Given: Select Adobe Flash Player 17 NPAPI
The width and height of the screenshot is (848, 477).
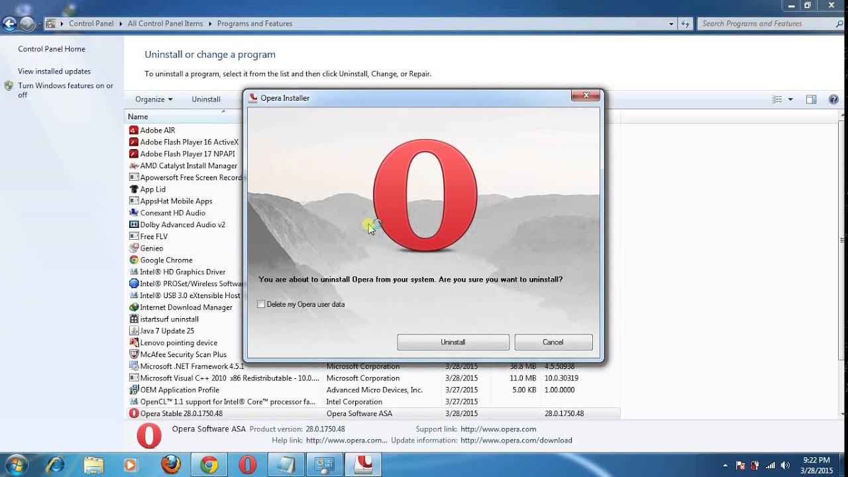Looking at the screenshot, I should [x=187, y=154].
